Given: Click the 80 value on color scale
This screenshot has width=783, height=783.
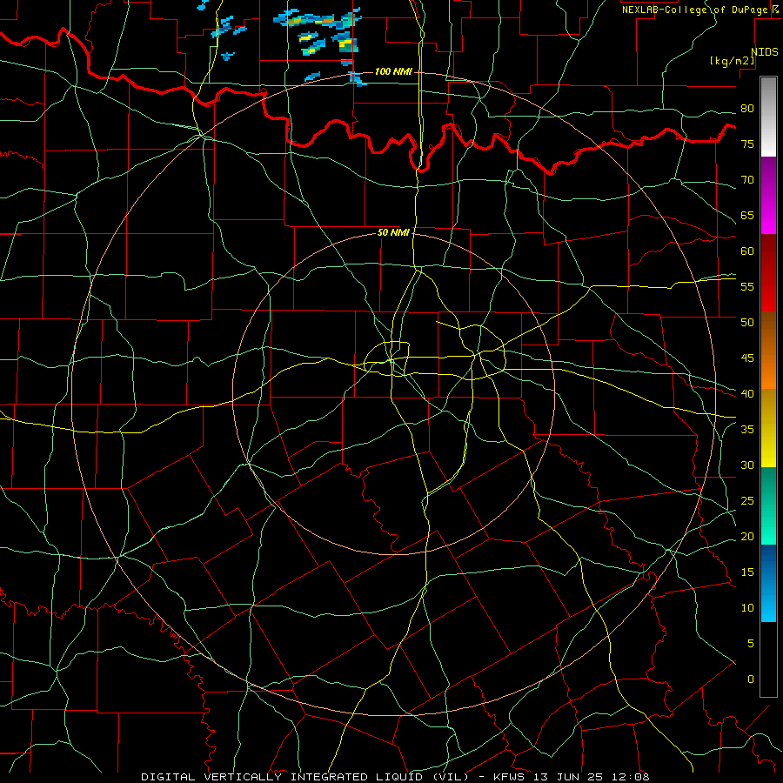Looking at the screenshot, I should pyautogui.click(x=747, y=109).
